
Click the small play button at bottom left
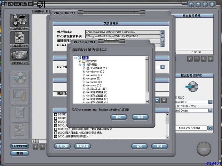coord(35,147)
